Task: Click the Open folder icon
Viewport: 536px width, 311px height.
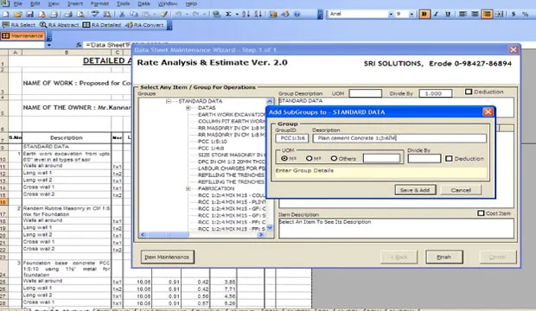Action: (18, 14)
